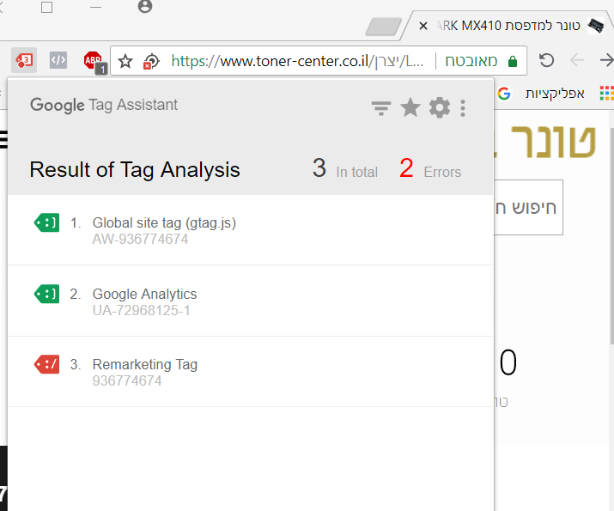Open the אפליקציות apps bookmark
614x511 pixels.
pos(555,94)
